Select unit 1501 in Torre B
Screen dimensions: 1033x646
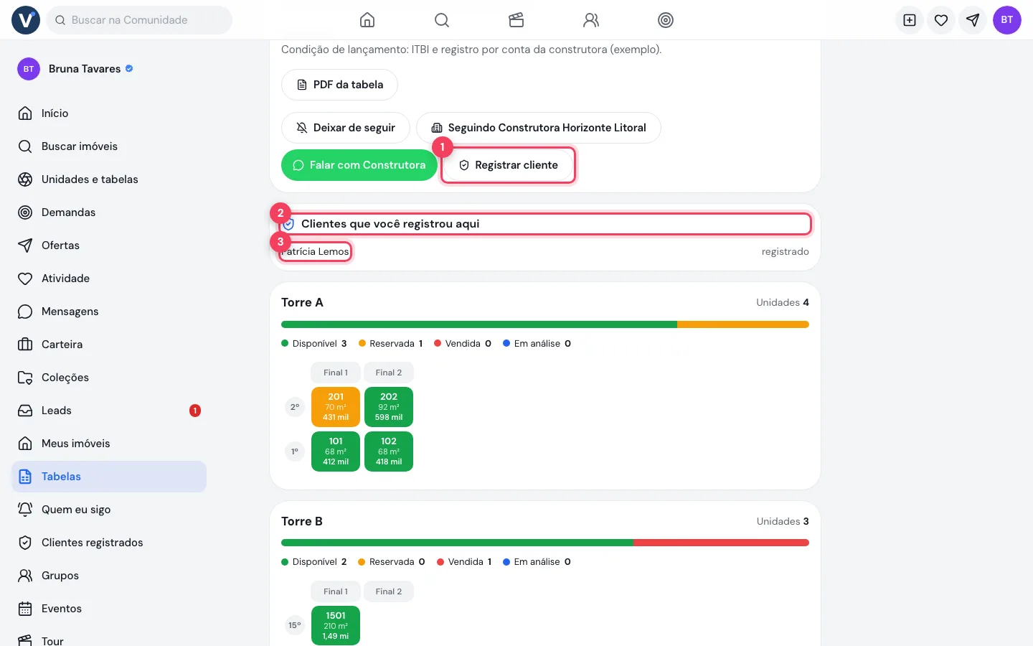[x=336, y=625]
